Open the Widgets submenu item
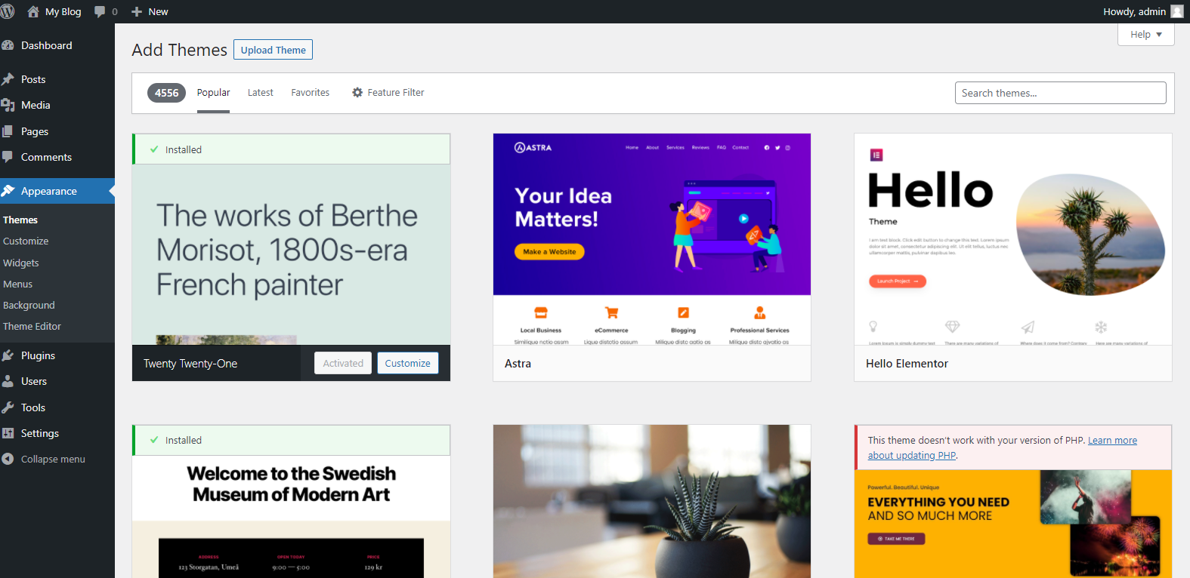1190x578 pixels. 21,263
